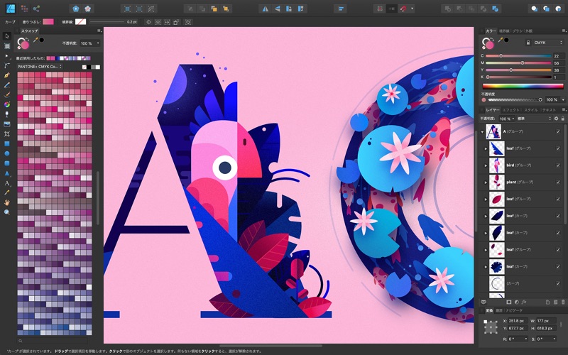Click the Divide boolean operation icon

click(495, 9)
